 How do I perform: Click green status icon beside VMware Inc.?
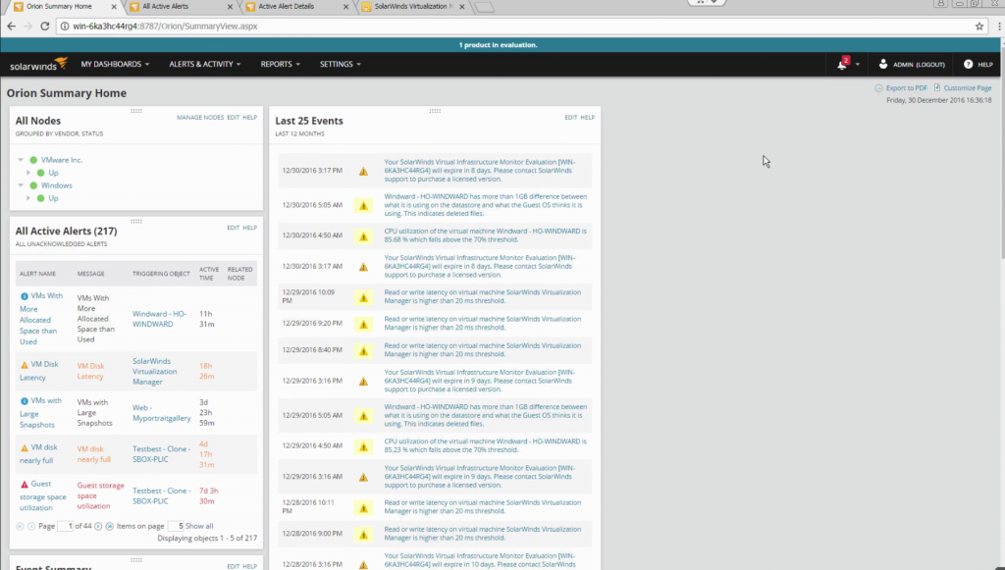(33, 160)
